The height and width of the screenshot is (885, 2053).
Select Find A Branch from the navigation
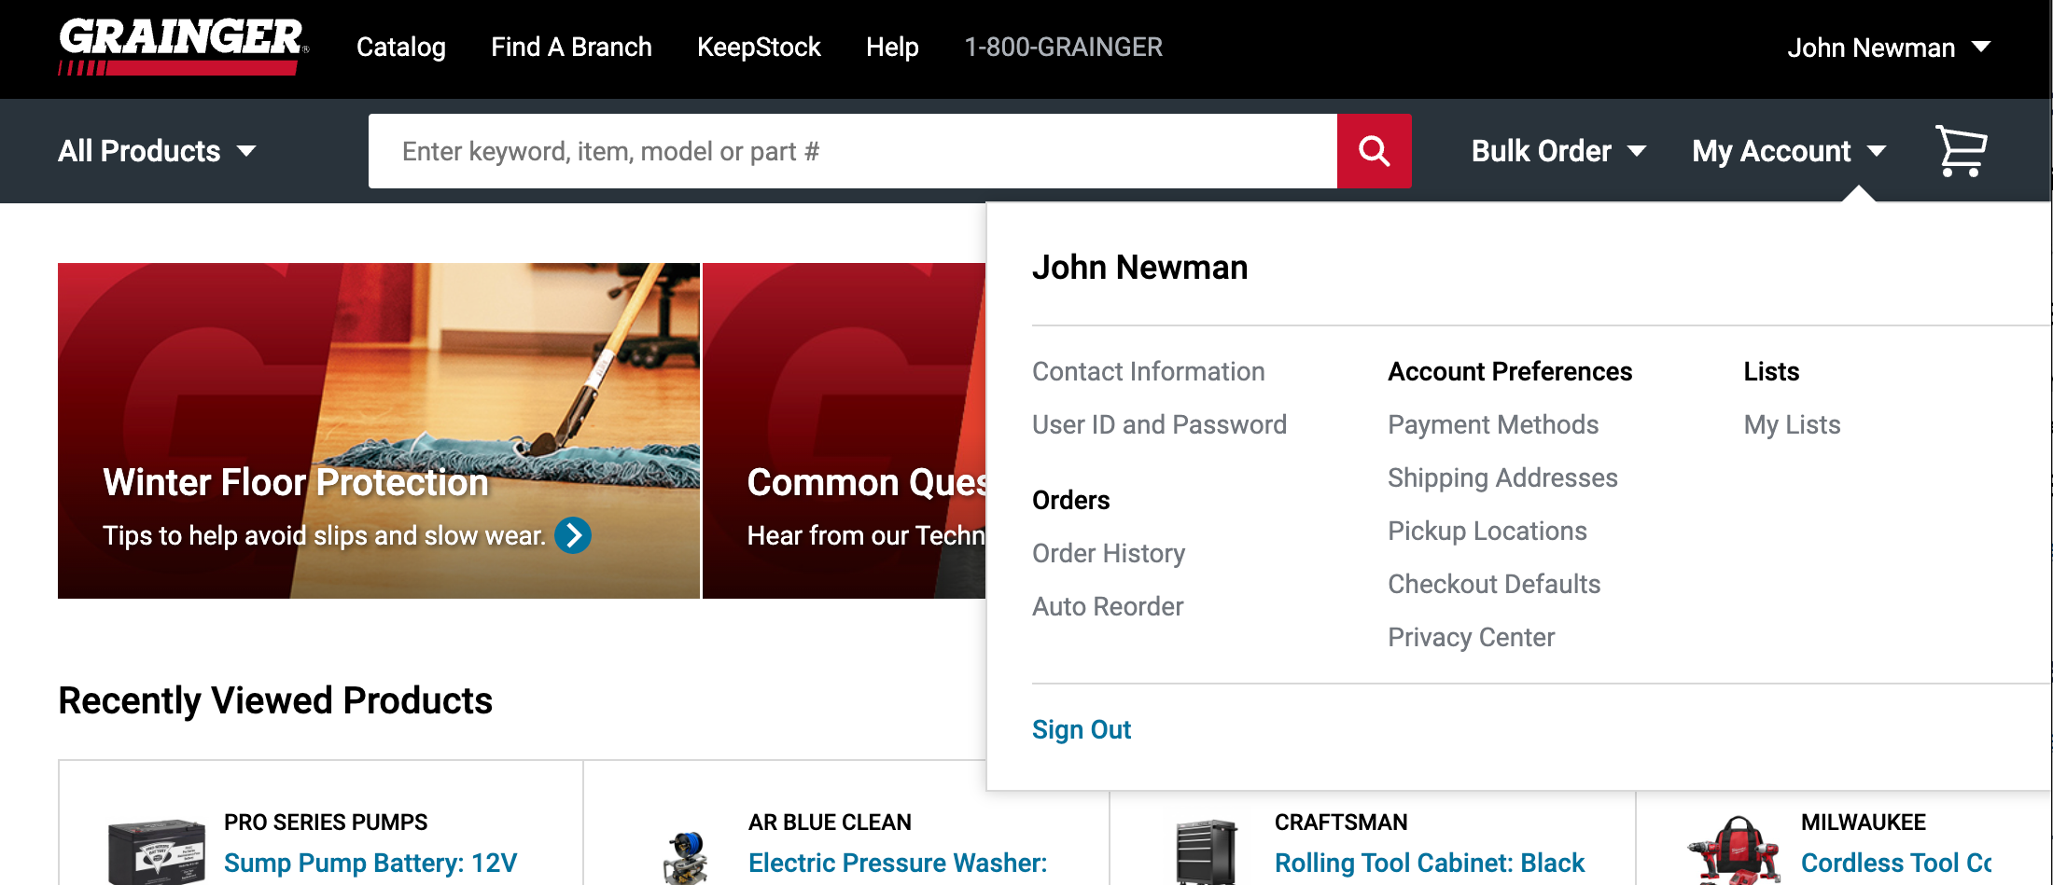coord(571,47)
